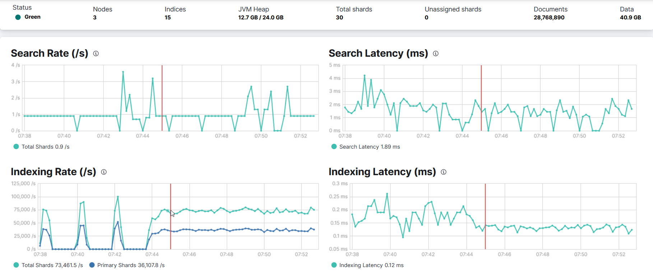Click the Documents value 28,768,890
Viewport: 653px width, 280px height.
click(549, 17)
